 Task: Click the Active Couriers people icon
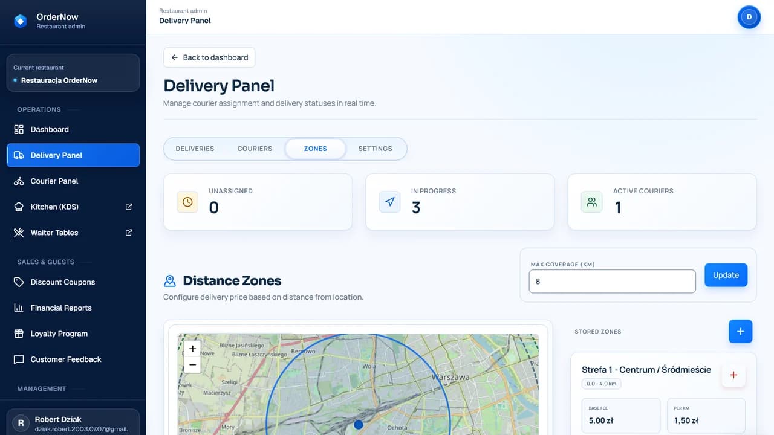(x=591, y=202)
